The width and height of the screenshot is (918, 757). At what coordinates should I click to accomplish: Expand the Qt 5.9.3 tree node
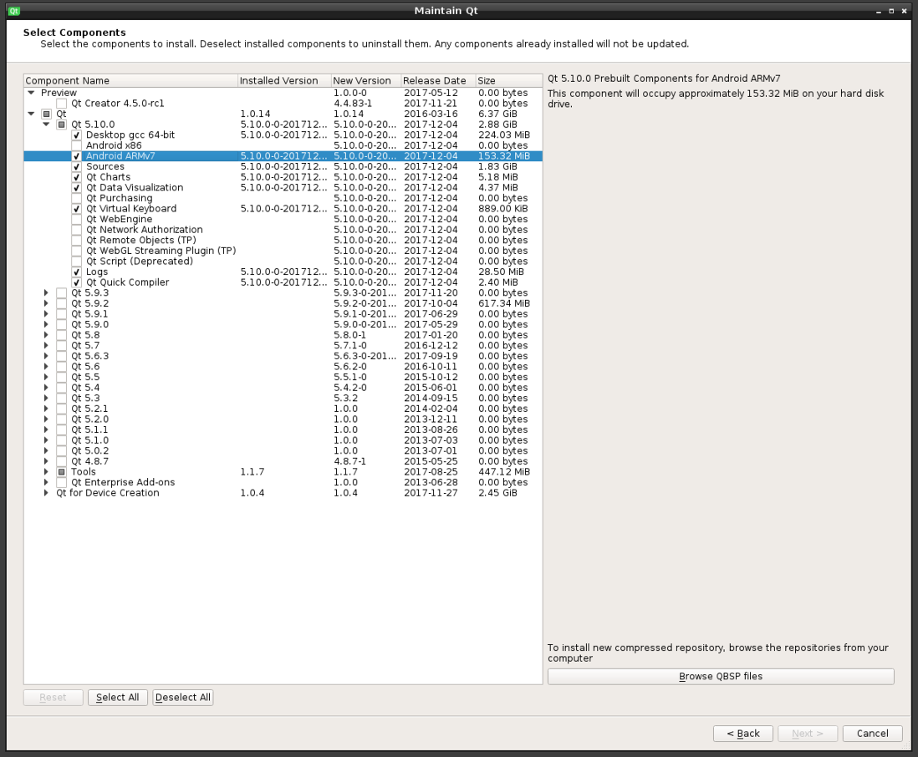pyautogui.click(x=46, y=293)
